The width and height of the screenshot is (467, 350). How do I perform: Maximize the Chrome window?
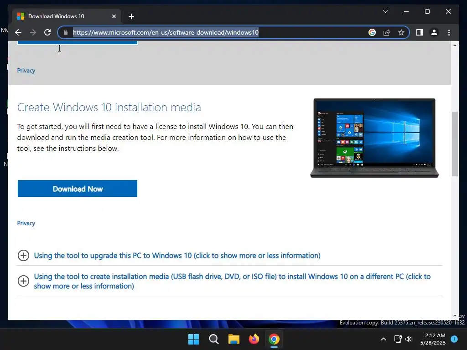(x=427, y=11)
